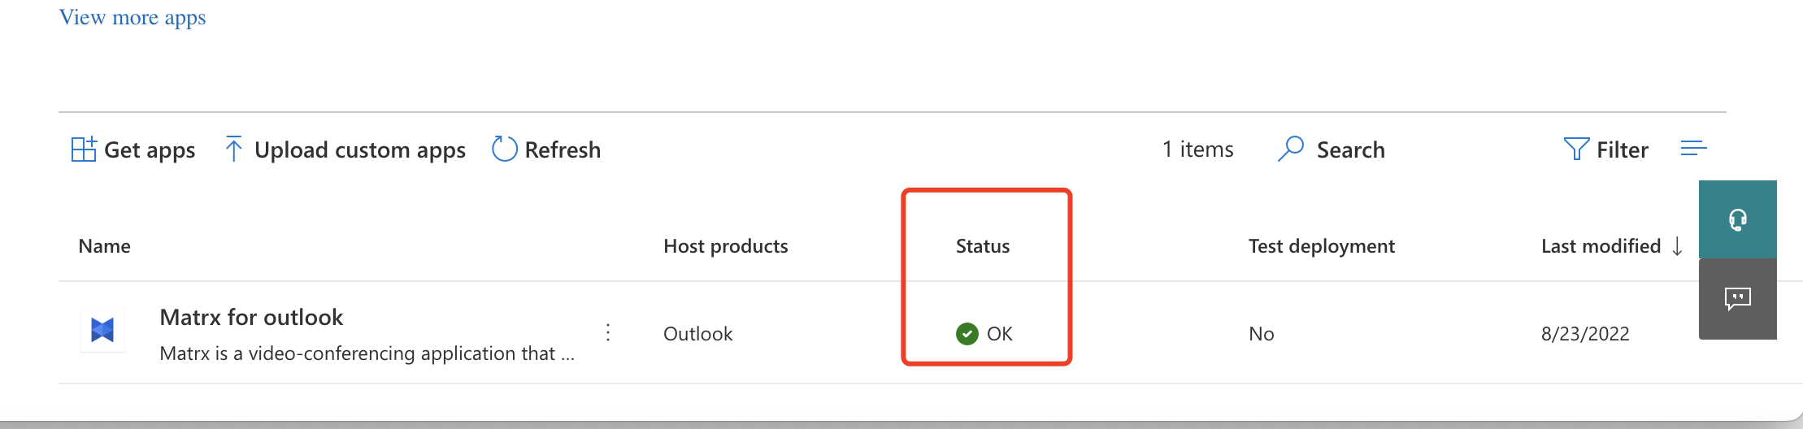Click the Search magnifying glass icon
This screenshot has height=429, width=1803.
(1291, 149)
